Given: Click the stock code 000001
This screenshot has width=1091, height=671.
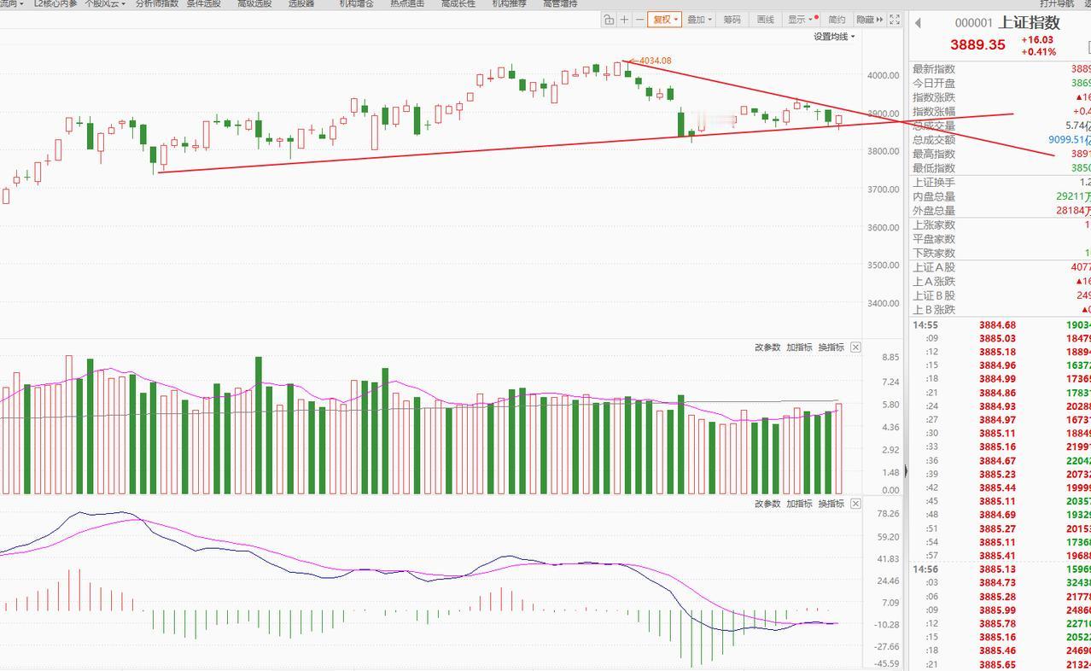Looking at the screenshot, I should click(973, 24).
